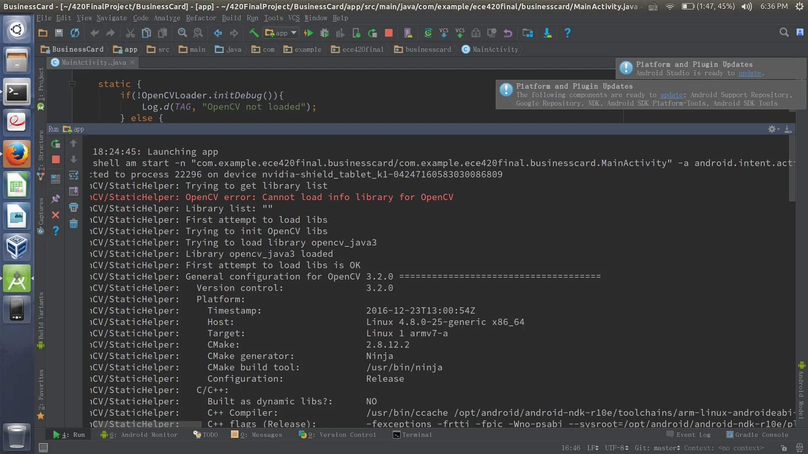Click the Save All toolbar icon
This screenshot has width=808, height=454.
pyautogui.click(x=59, y=33)
